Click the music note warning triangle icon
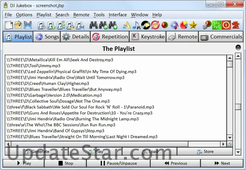Image resolution: width=246 pixels, height=170 pixels. point(127,25)
